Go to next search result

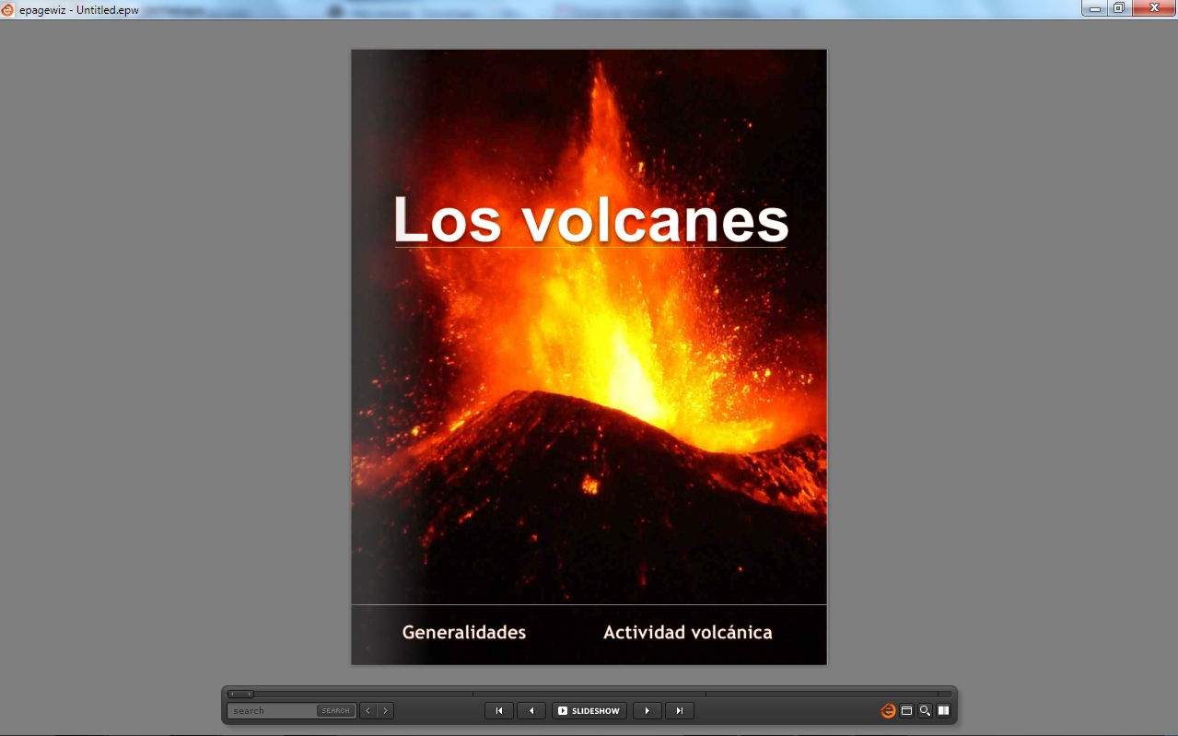385,711
